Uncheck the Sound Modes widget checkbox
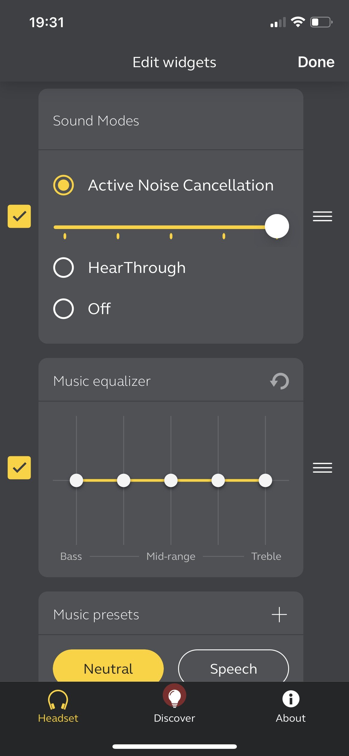The image size is (349, 756). 19,216
